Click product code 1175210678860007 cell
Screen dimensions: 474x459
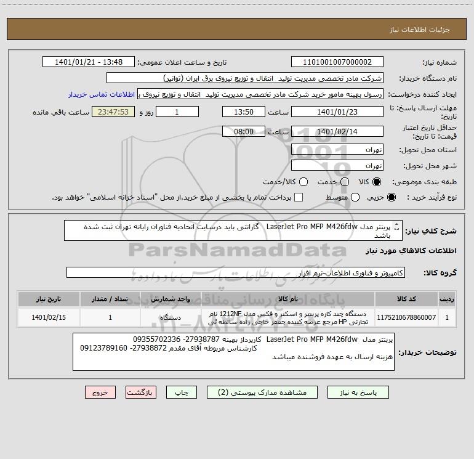pyautogui.click(x=406, y=317)
